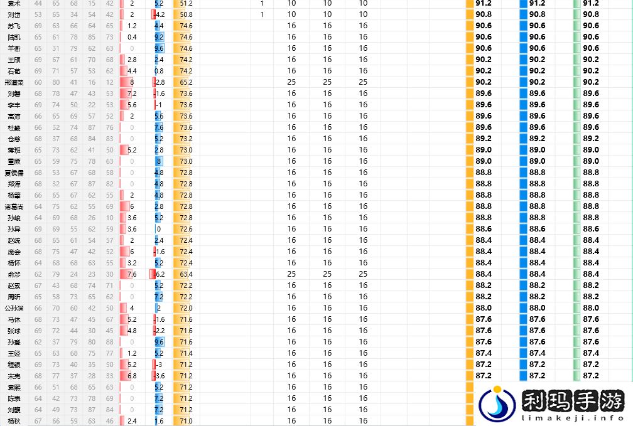
Task: Click the orange score cell 50.8
Action: 185,14
